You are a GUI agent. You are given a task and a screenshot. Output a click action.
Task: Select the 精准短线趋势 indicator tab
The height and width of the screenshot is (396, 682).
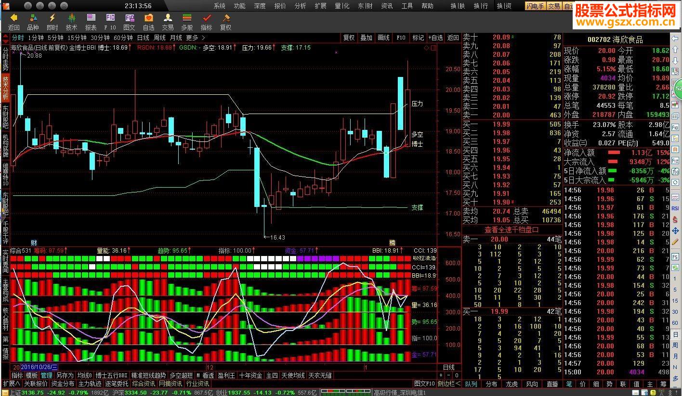tap(148, 375)
